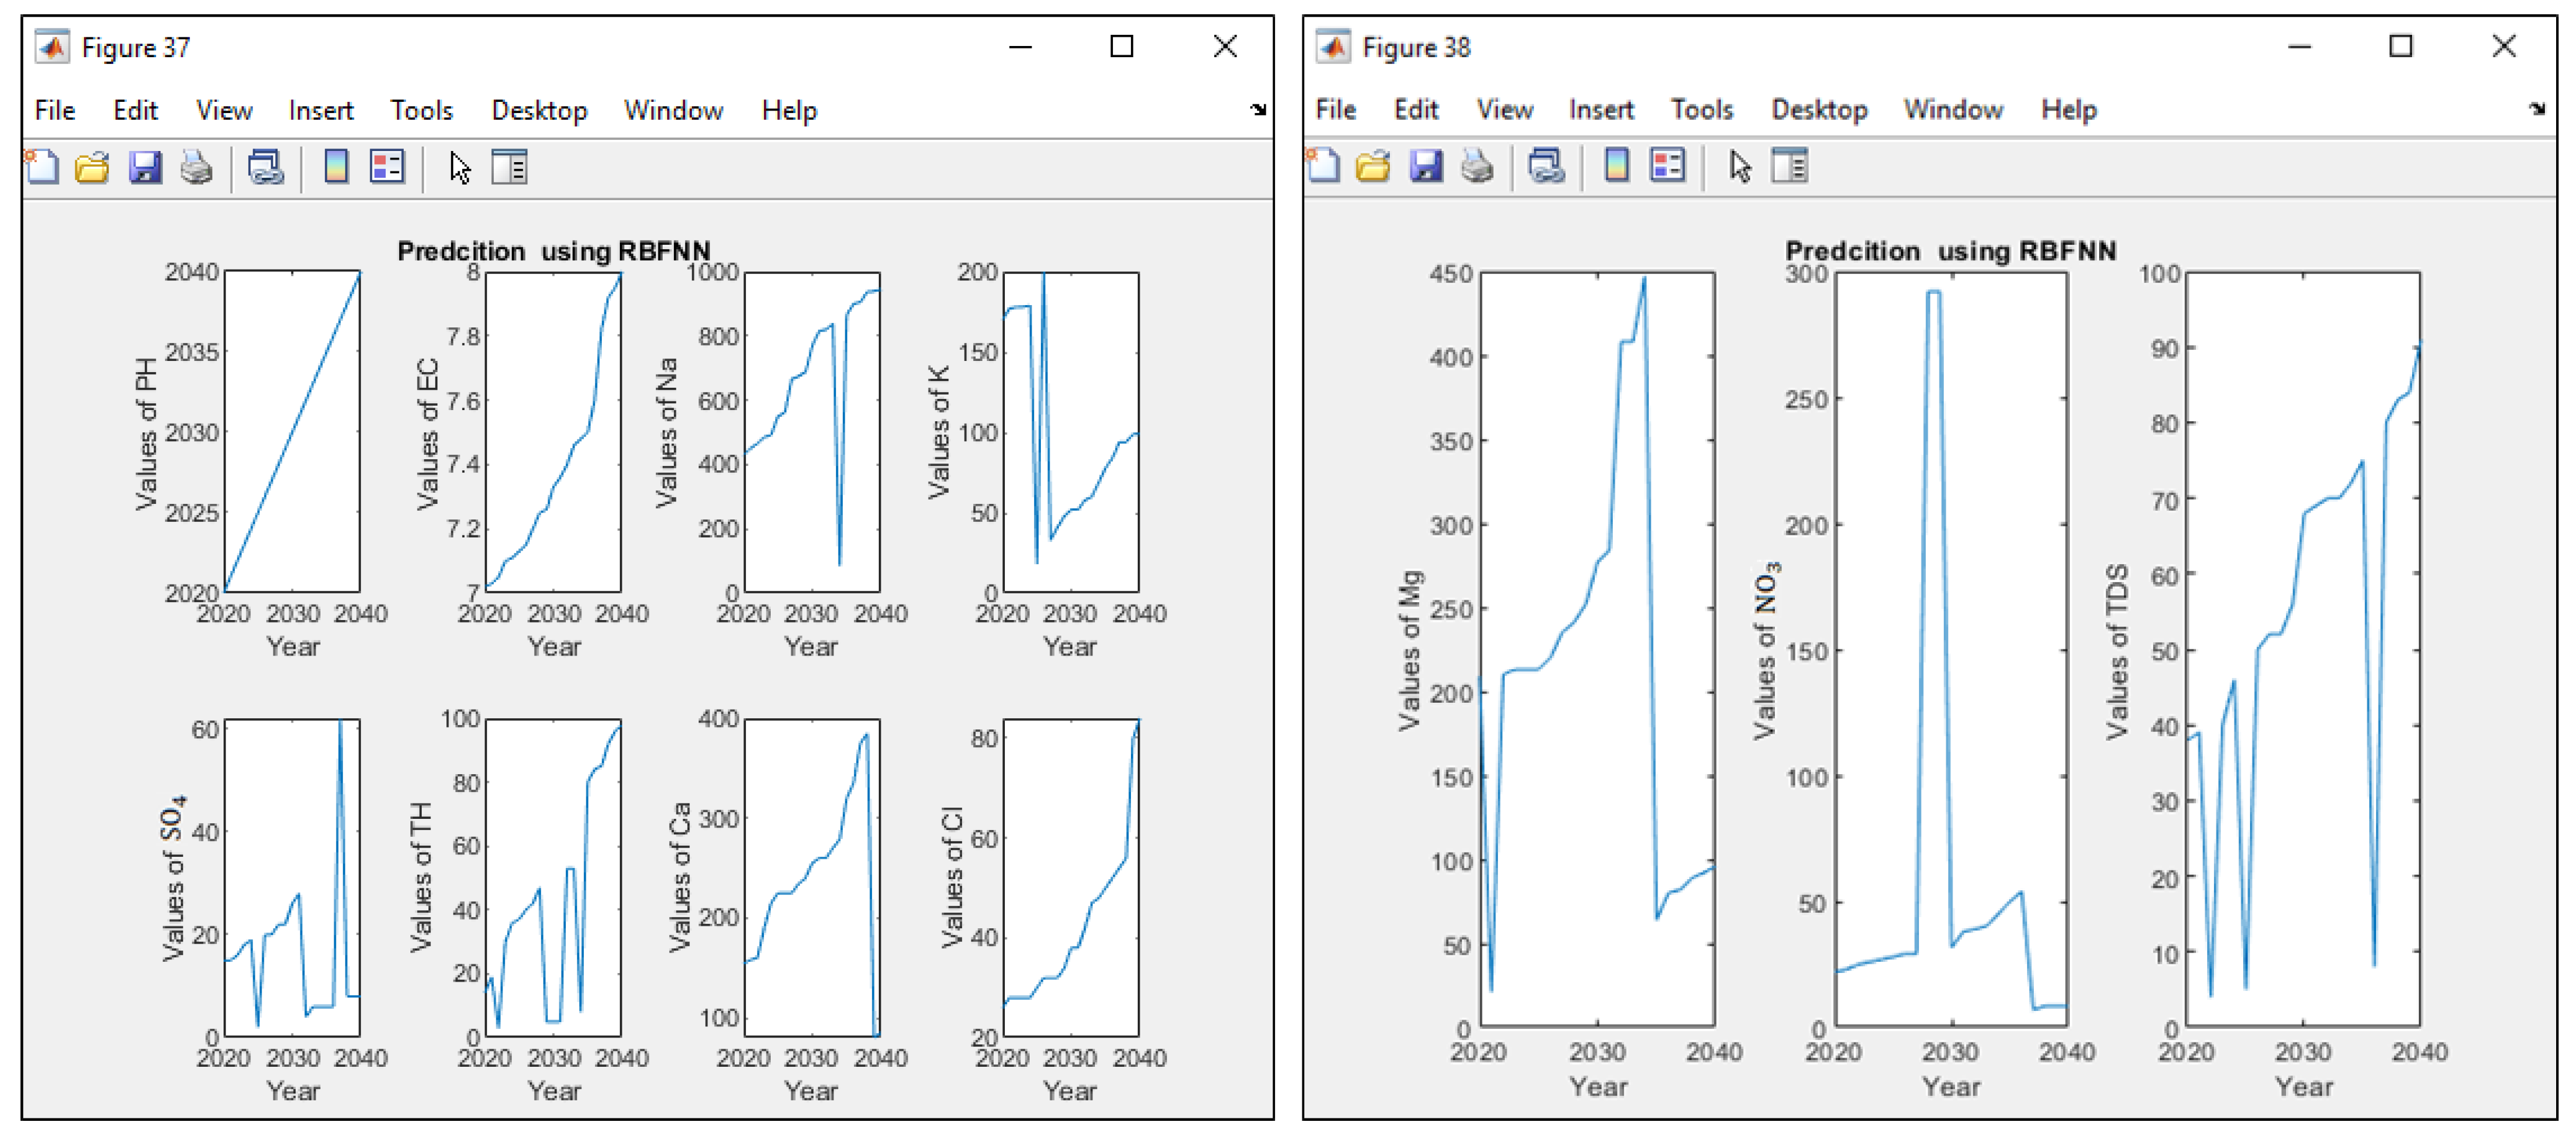Expand the dock arrow in Figure 38
2576x1137 pixels.
click(2537, 108)
